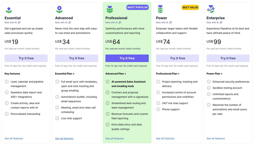Click the AI sparkle icon under Professional

coord(120,22)
